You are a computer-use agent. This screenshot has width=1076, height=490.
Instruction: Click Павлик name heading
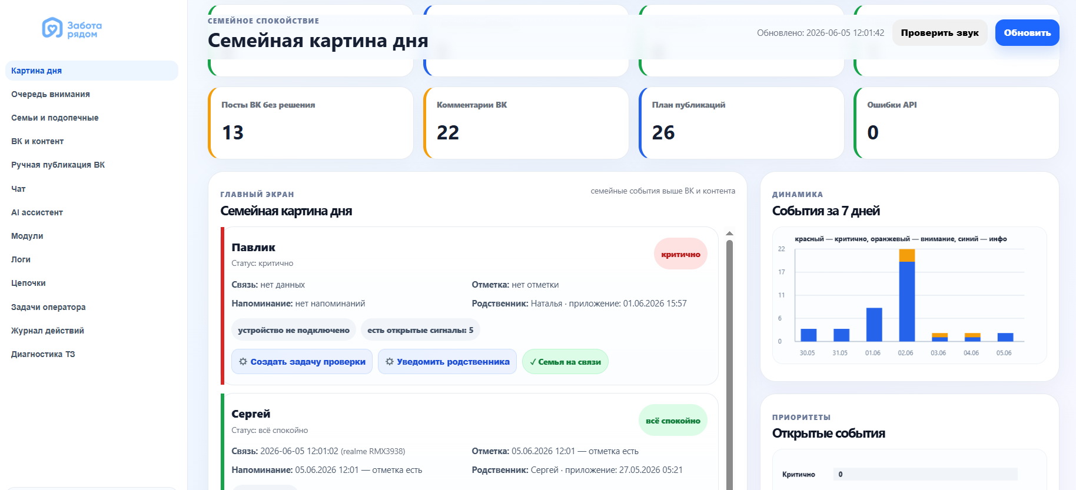pyautogui.click(x=253, y=248)
